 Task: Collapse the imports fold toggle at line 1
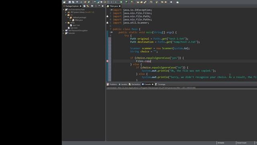coord(112,10)
